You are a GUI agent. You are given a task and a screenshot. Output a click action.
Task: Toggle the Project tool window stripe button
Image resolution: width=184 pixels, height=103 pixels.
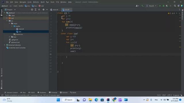click(x=1, y=13)
